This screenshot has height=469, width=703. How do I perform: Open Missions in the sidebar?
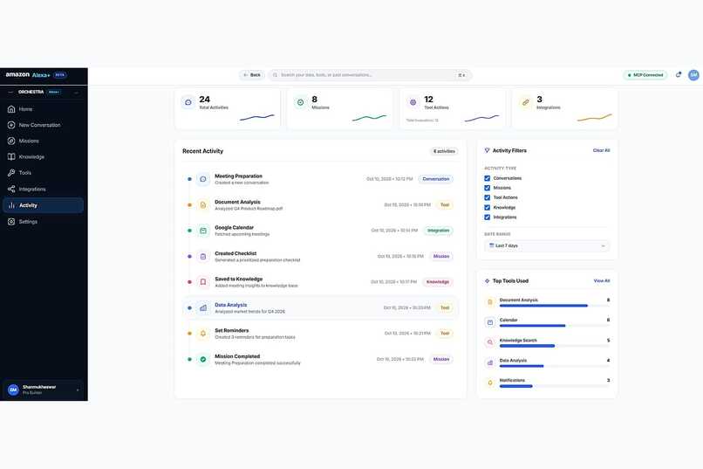pyautogui.click(x=43, y=141)
